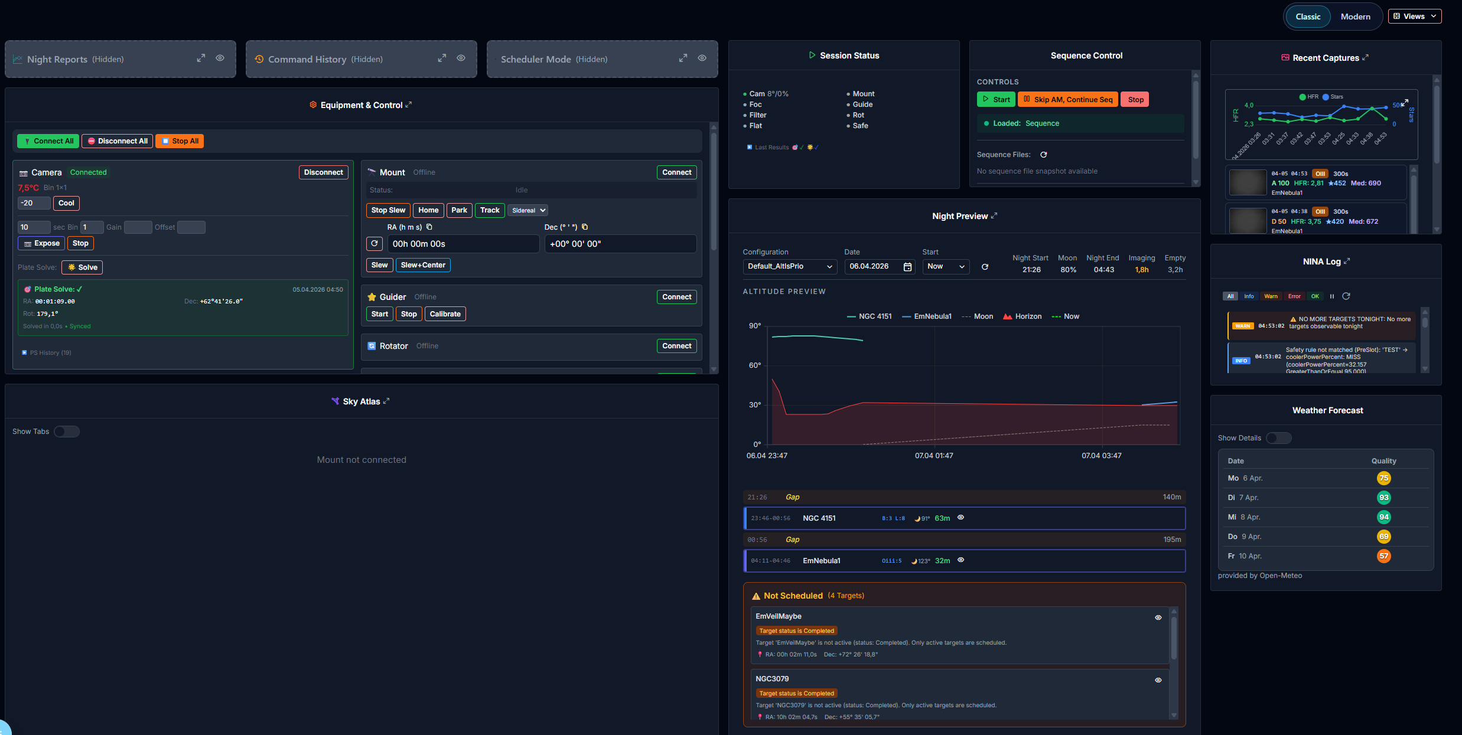
Task: Open the Default_AltIsPrio configuration dropdown
Action: tap(790, 267)
